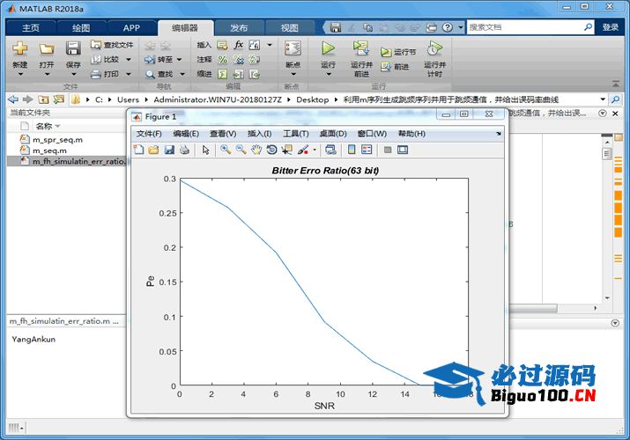Viewport: 630px width, 440px height.
Task: Open the 帮助(H) menu in Figure 1
Action: (x=411, y=134)
